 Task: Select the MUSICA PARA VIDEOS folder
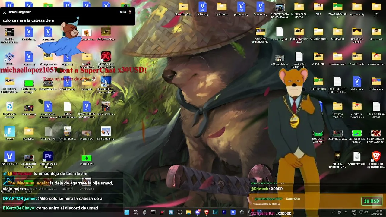[299, 11]
